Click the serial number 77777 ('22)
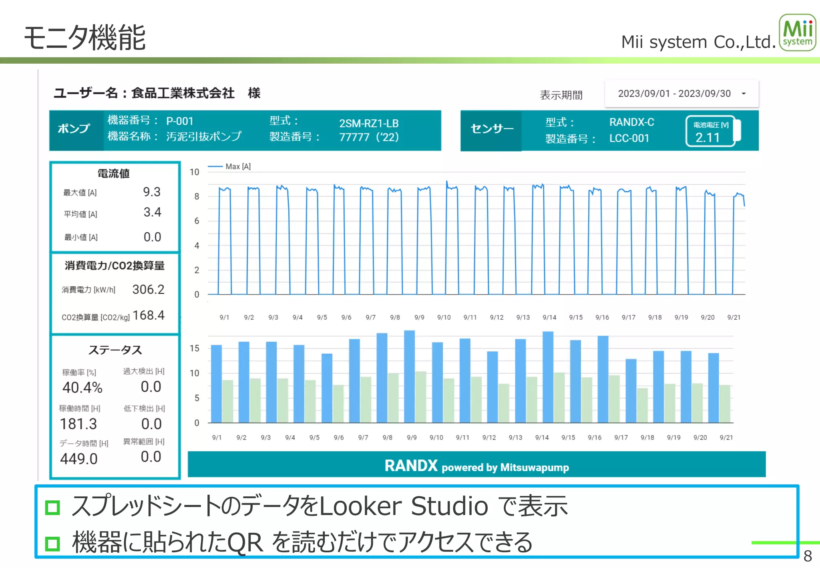The height and width of the screenshot is (568, 820). pos(369,137)
